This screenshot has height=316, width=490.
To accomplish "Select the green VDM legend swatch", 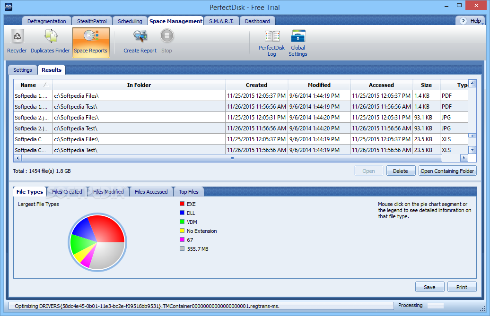I will tap(182, 222).
